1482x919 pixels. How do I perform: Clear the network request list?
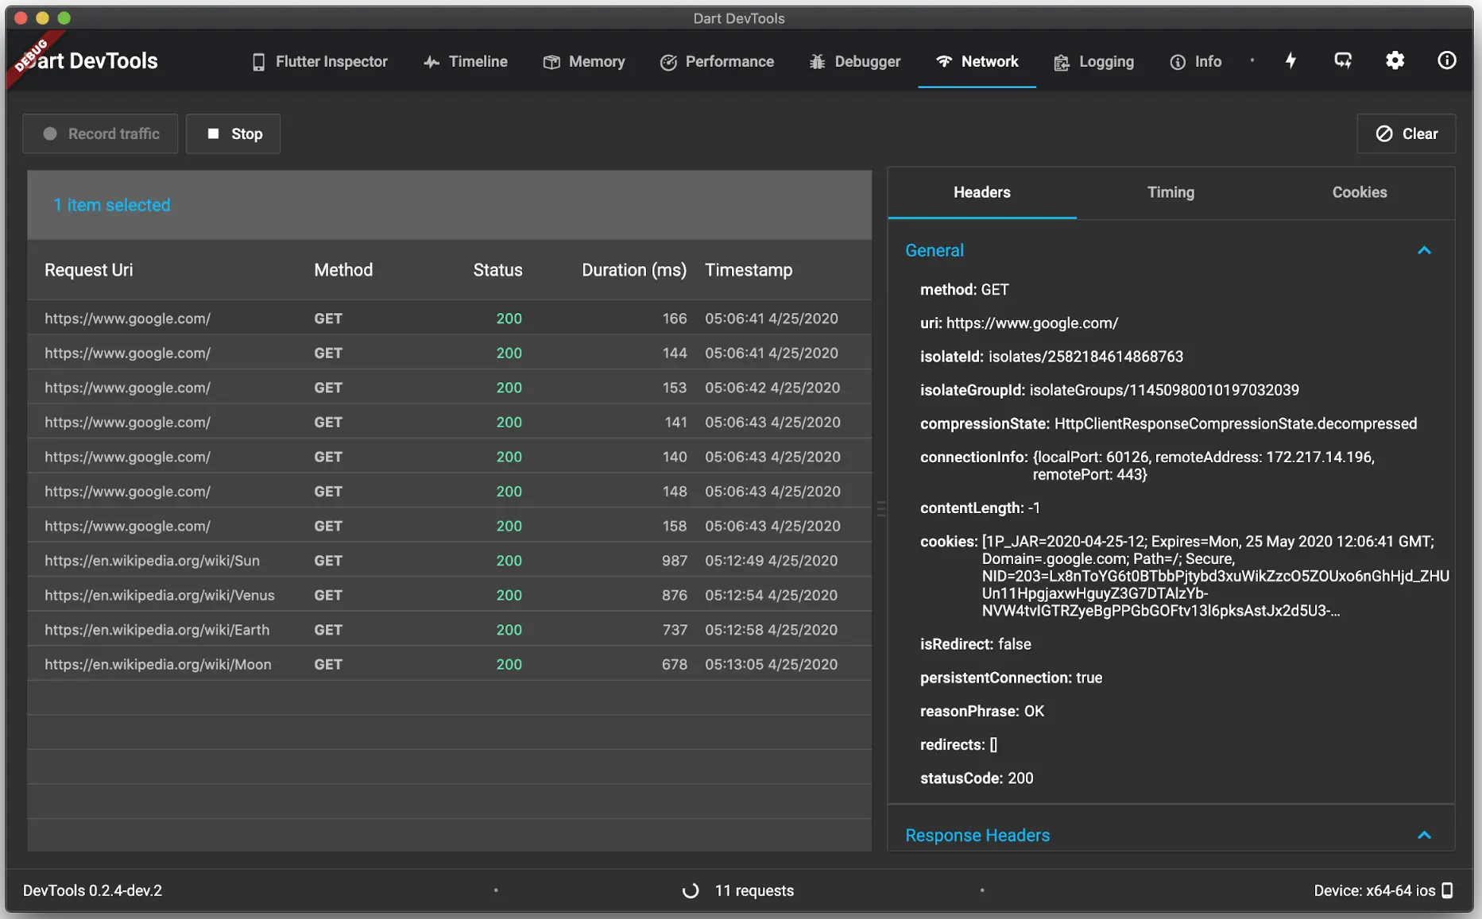tap(1407, 134)
